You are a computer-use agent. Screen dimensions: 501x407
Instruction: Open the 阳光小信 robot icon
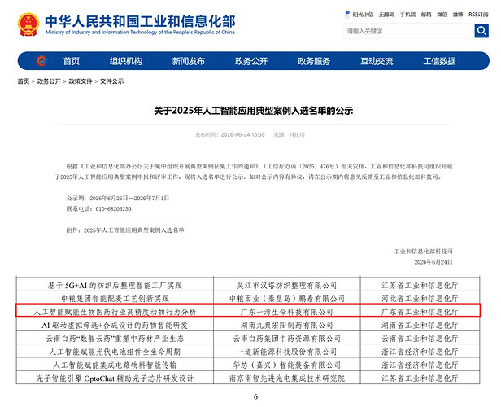tap(347, 15)
